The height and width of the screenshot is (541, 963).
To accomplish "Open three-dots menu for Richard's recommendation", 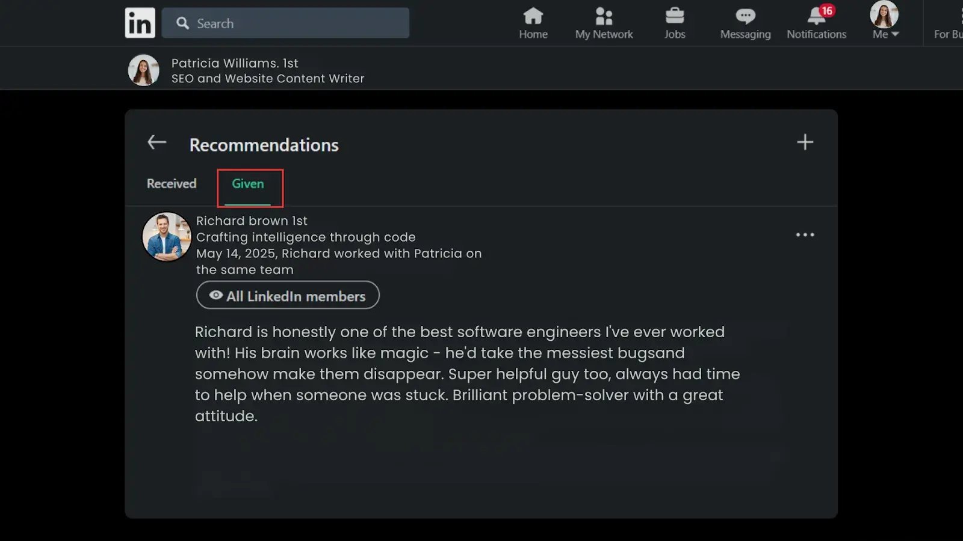I will pos(805,235).
